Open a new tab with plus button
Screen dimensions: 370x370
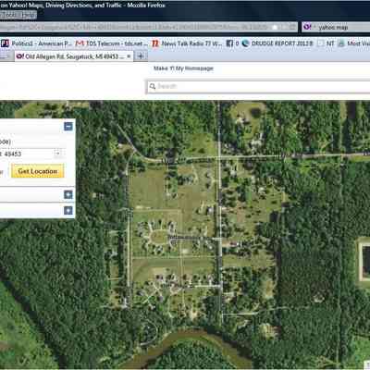pos(141,55)
